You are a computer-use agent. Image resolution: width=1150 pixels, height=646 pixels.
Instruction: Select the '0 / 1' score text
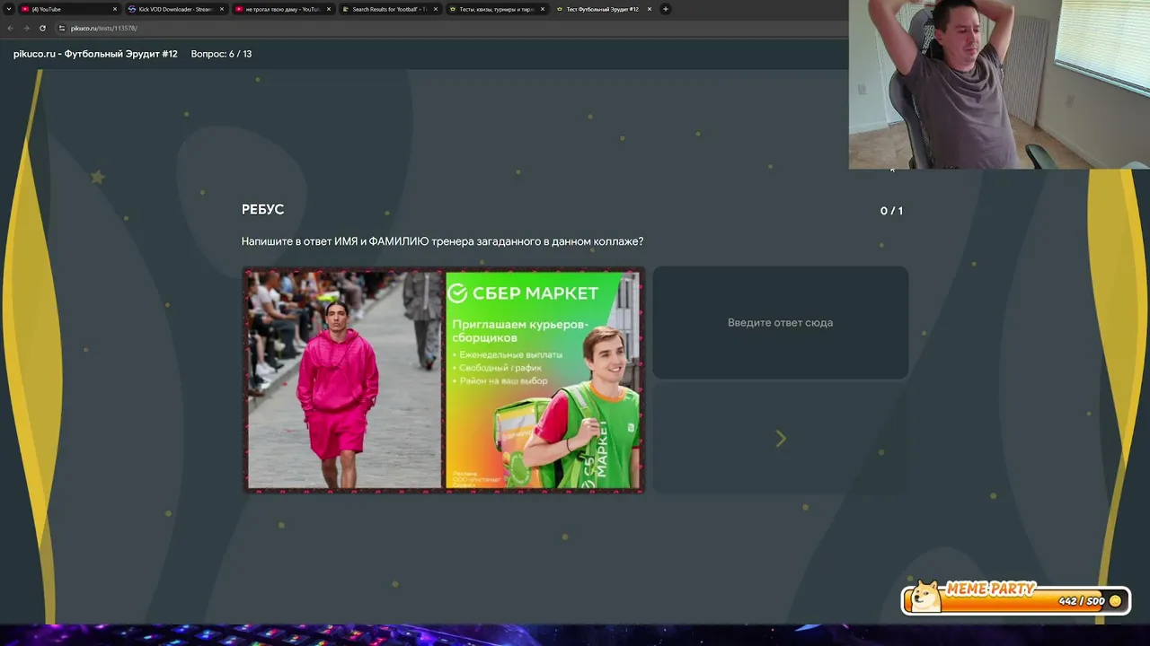tap(891, 211)
